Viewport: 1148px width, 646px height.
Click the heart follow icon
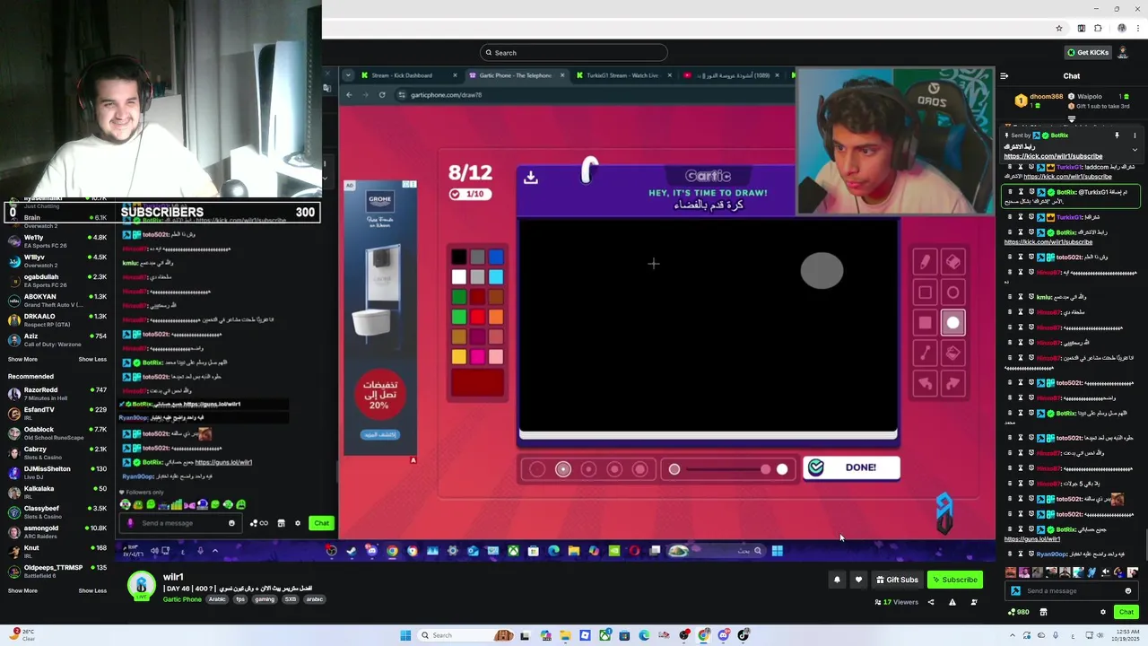(858, 580)
